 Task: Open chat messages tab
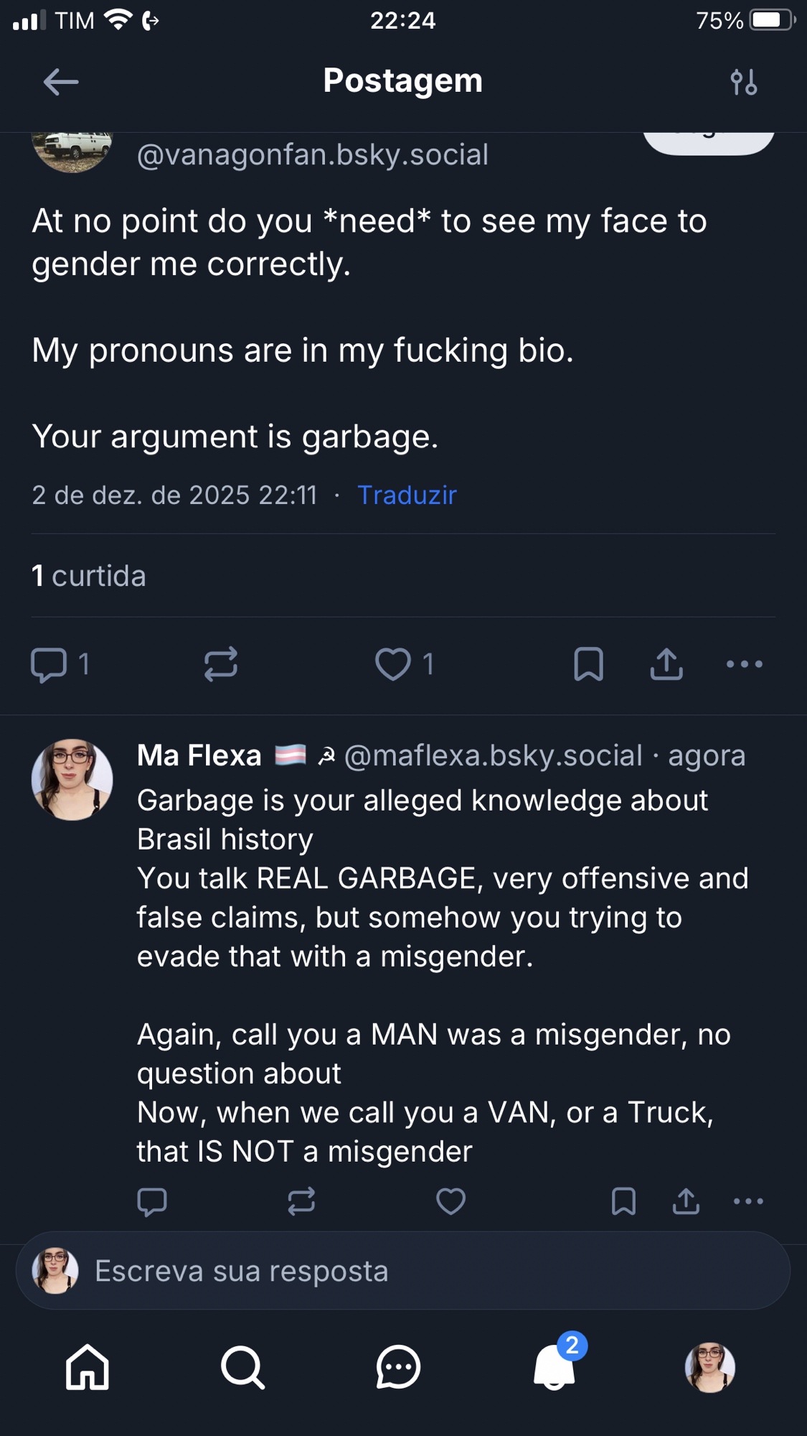click(398, 1367)
